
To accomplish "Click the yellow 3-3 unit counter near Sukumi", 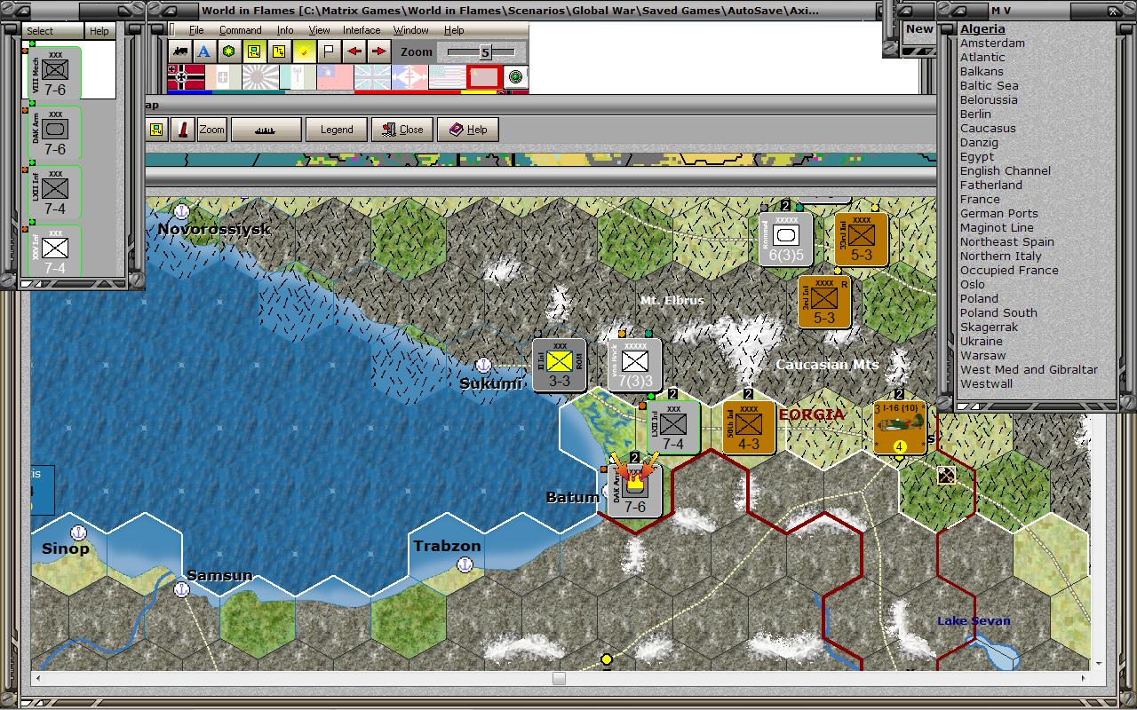I will click(x=559, y=365).
